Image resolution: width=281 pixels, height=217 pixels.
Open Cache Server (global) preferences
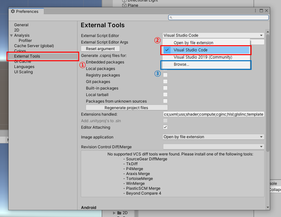(34, 46)
